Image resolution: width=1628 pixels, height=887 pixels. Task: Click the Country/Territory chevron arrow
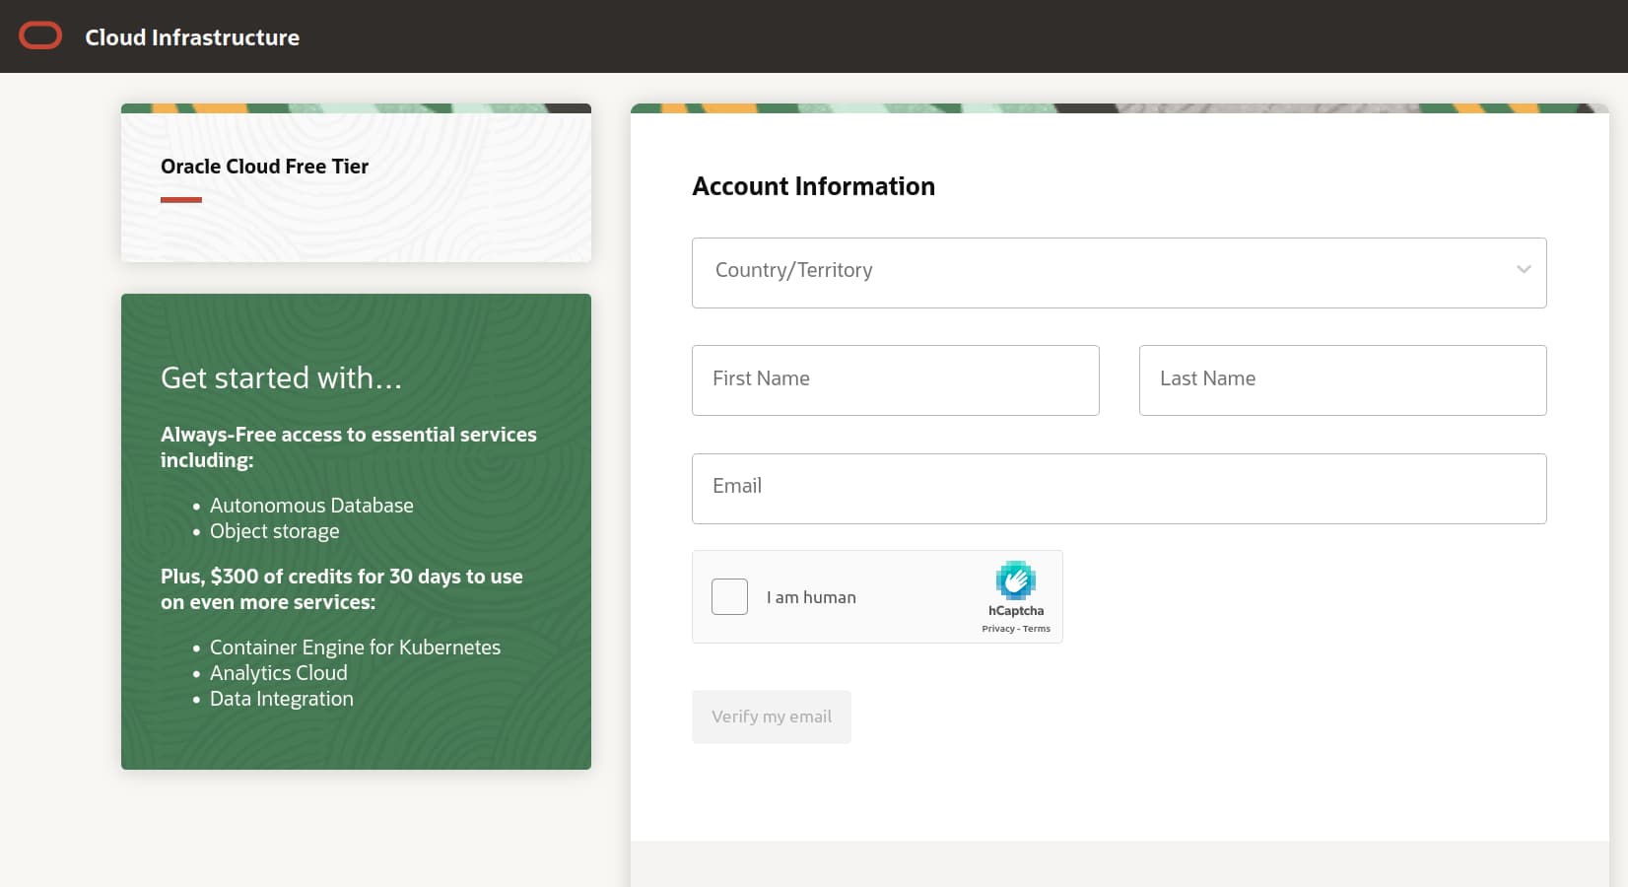[x=1524, y=269]
